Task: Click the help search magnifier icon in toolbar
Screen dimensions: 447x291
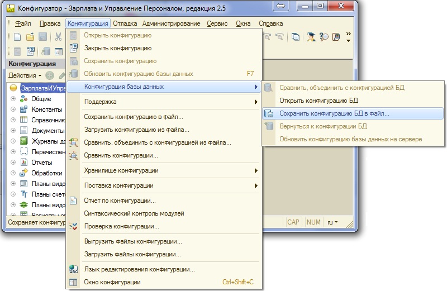Action: click(x=324, y=37)
